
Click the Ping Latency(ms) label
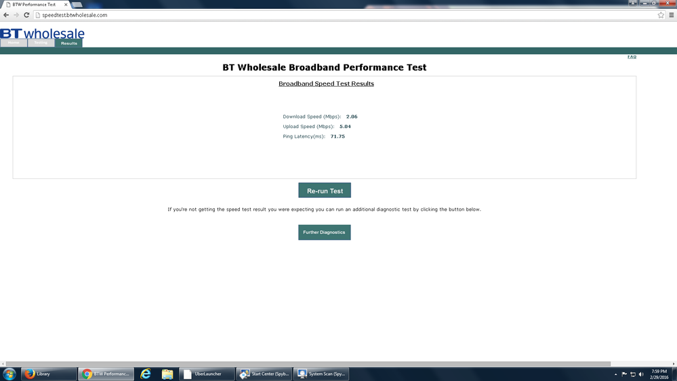pyautogui.click(x=304, y=136)
